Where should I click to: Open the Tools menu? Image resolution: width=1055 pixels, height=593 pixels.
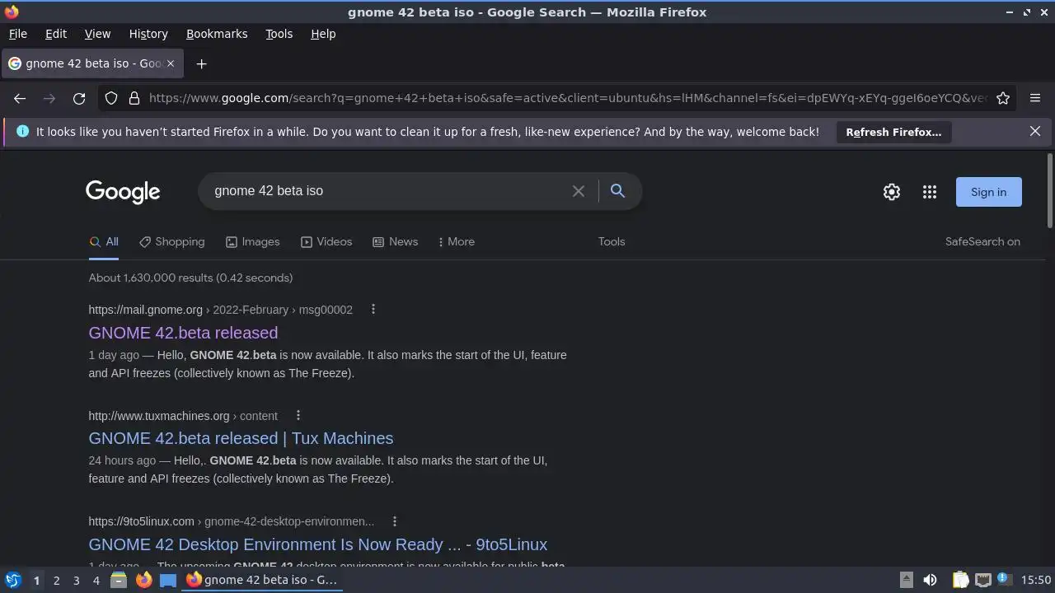(x=279, y=34)
